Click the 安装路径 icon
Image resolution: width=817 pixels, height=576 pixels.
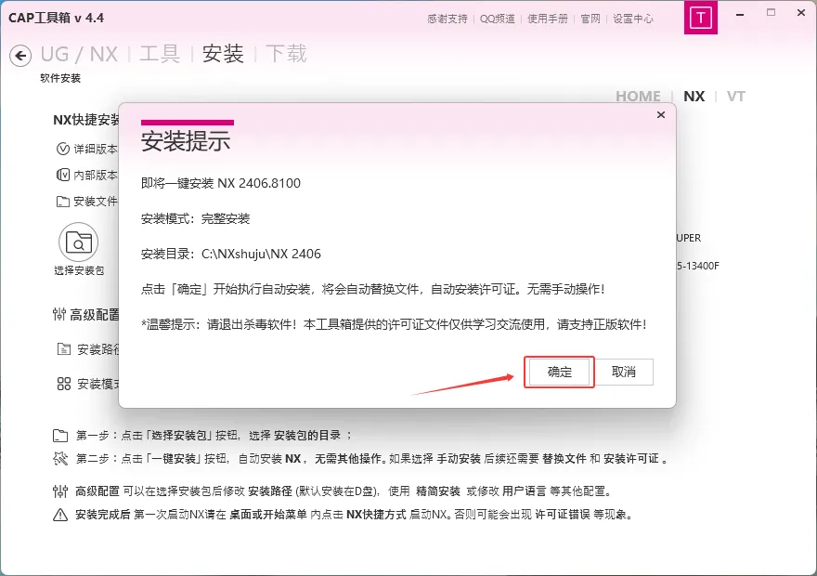[x=63, y=349]
